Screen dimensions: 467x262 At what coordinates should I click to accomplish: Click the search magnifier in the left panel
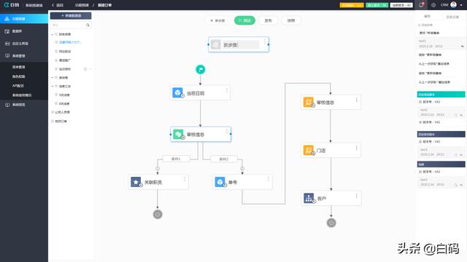[x=88, y=25]
